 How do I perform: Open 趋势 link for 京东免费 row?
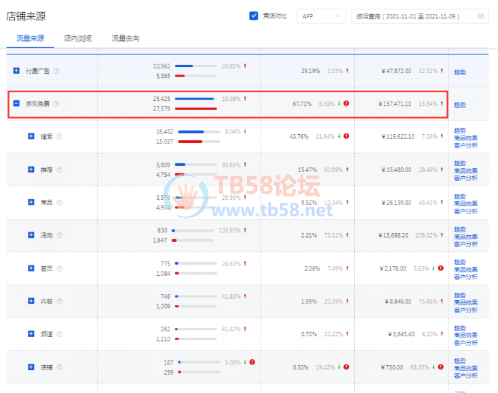tap(459, 104)
